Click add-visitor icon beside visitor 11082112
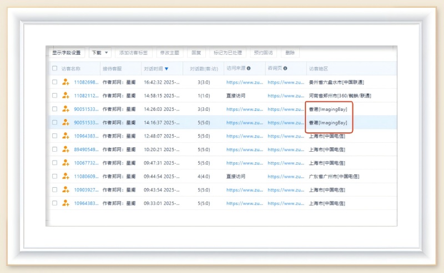Image resolution: width=444 pixels, height=273 pixels. coord(65,96)
